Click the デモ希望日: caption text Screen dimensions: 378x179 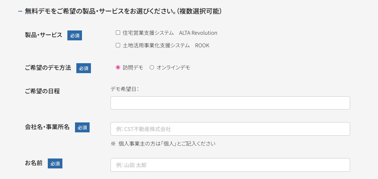124,89
